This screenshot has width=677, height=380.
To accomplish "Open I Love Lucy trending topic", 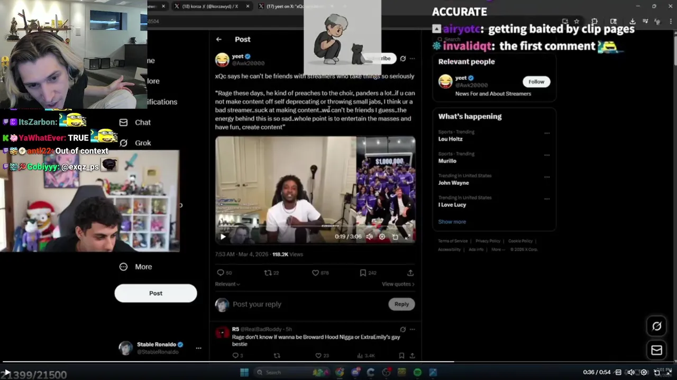I will (452, 205).
